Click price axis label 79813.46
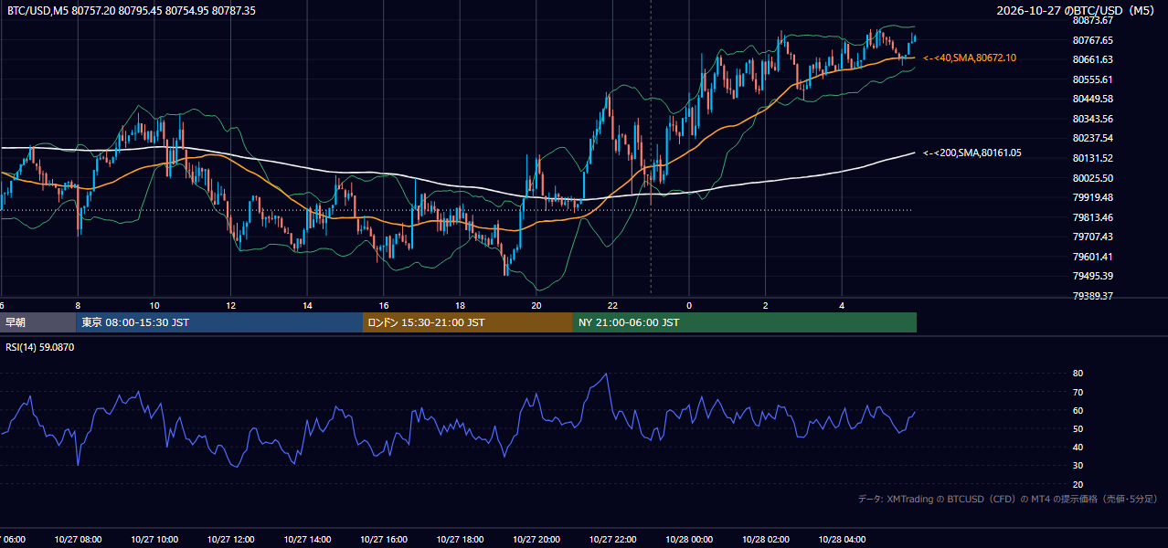 pyautogui.click(x=1092, y=217)
